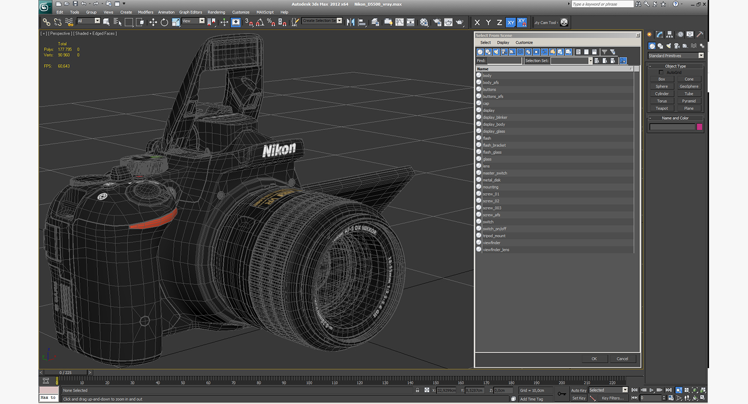Screen dimensions: 748x404
Task: Open the Graph Editors menu
Action: point(191,12)
